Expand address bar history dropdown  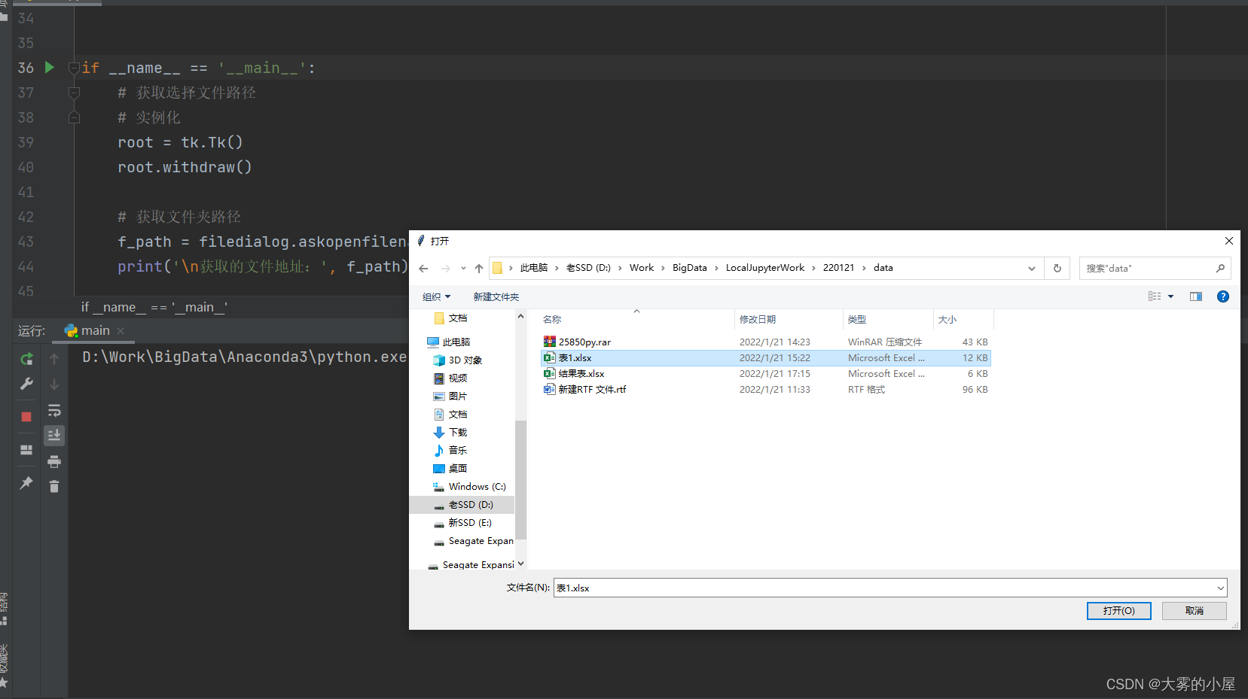pos(1032,269)
